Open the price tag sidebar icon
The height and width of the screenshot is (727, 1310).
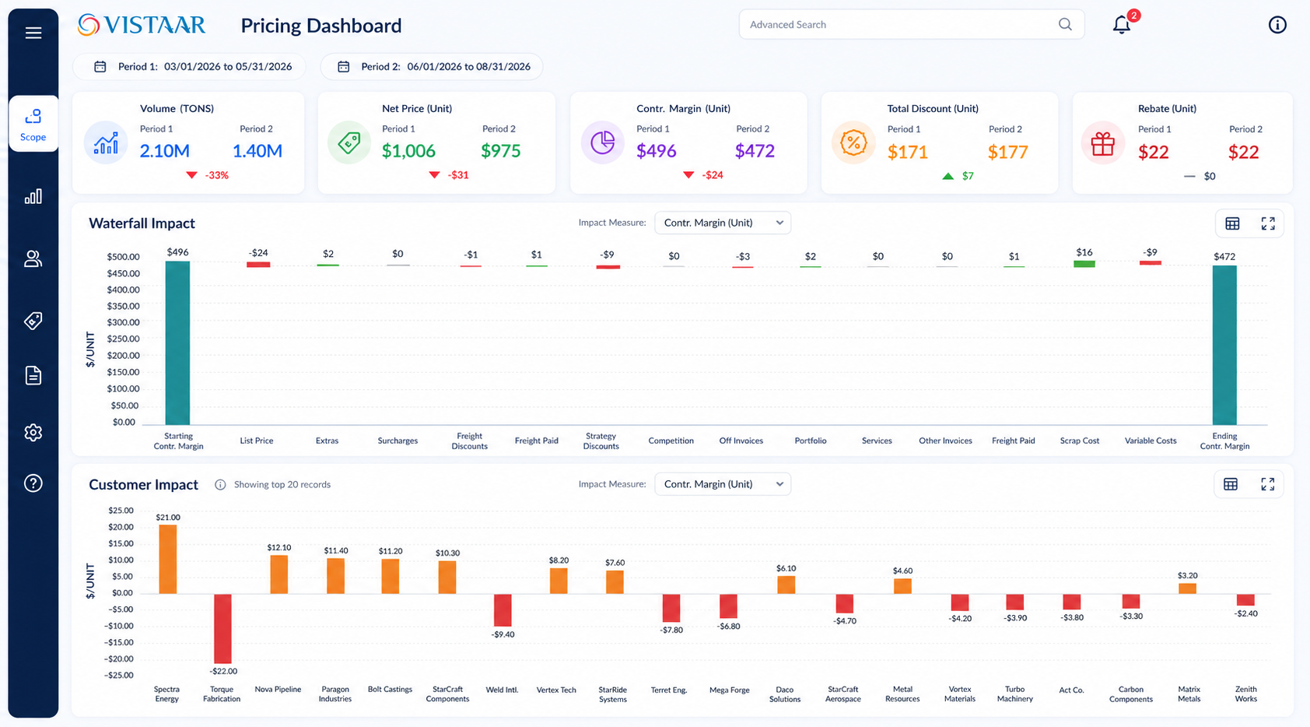click(x=33, y=321)
